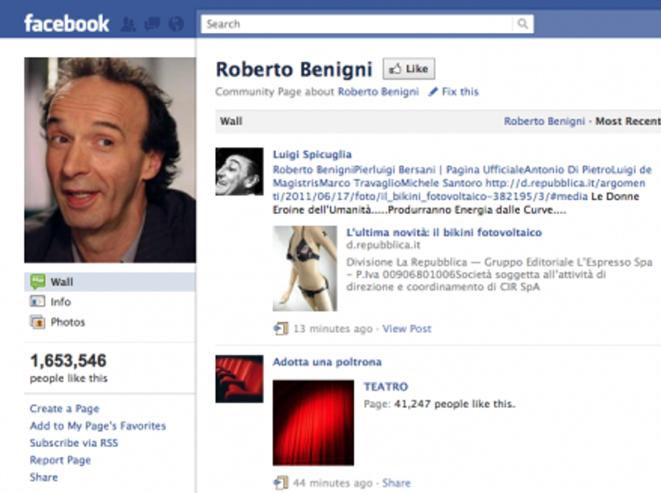Open the Antonio Di Pietro tag in the post
661x493 pixels.
coord(567,170)
